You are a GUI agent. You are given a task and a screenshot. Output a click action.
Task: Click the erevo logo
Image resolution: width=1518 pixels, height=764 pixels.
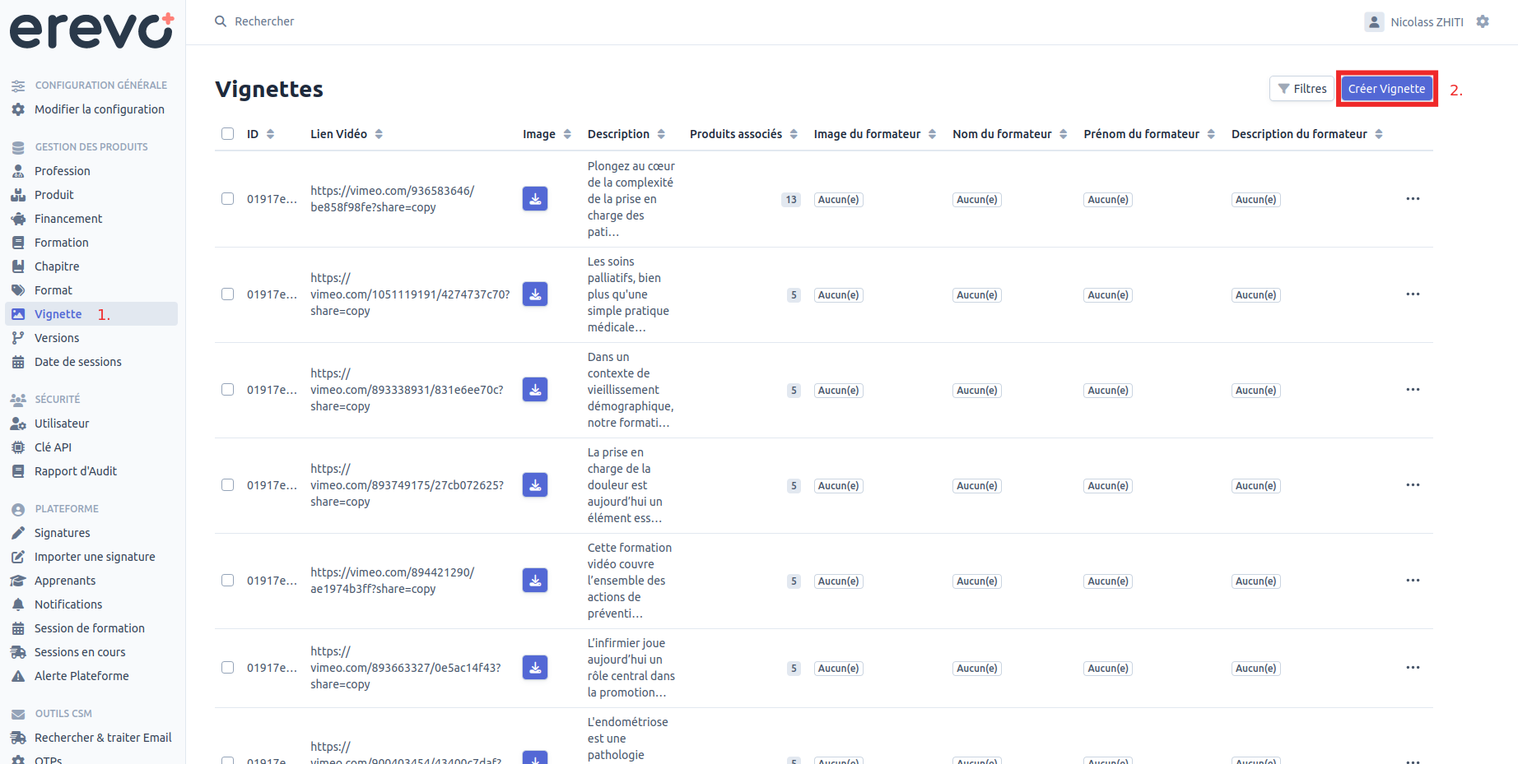(91, 31)
